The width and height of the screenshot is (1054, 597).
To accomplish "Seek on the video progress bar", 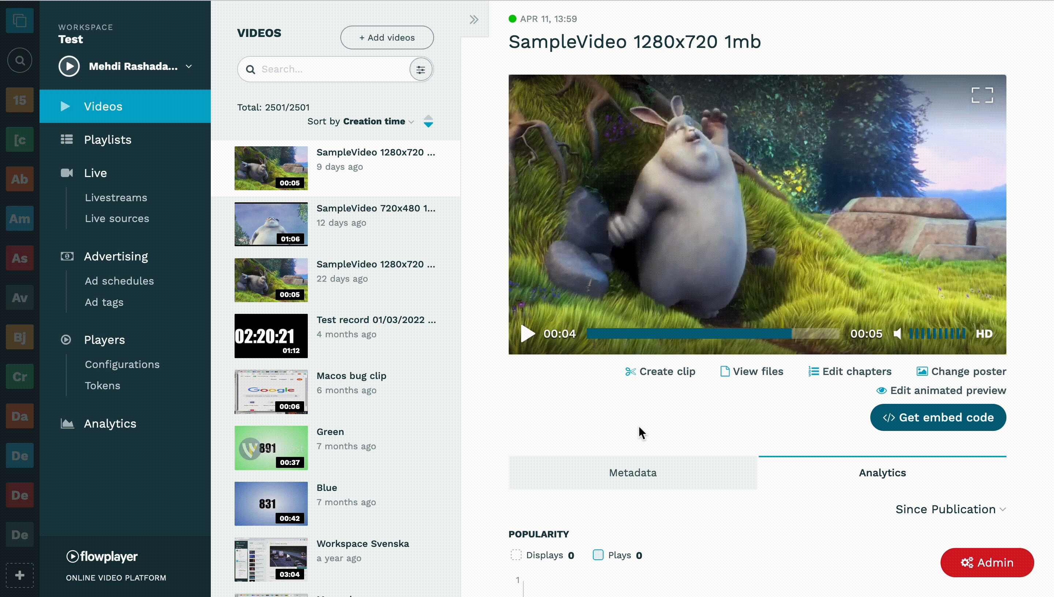I will click(x=713, y=334).
